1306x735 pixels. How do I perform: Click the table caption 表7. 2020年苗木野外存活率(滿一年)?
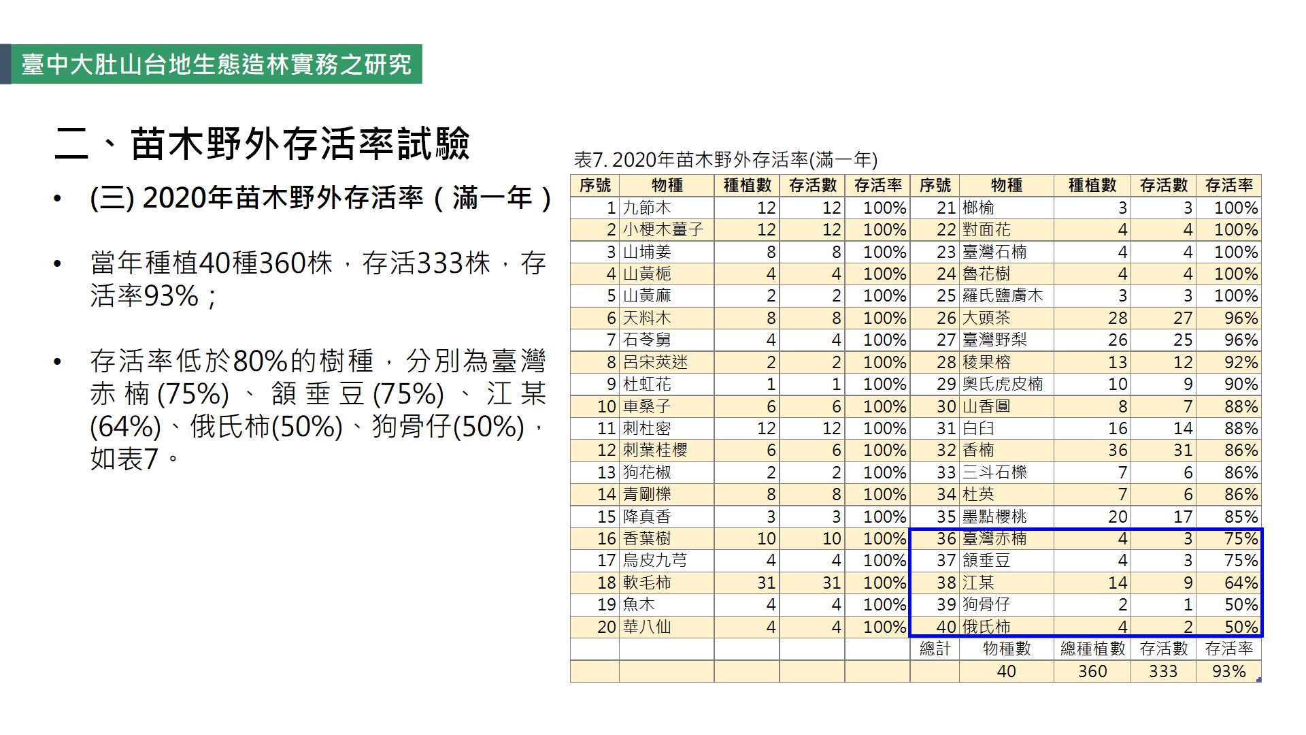coord(726,160)
